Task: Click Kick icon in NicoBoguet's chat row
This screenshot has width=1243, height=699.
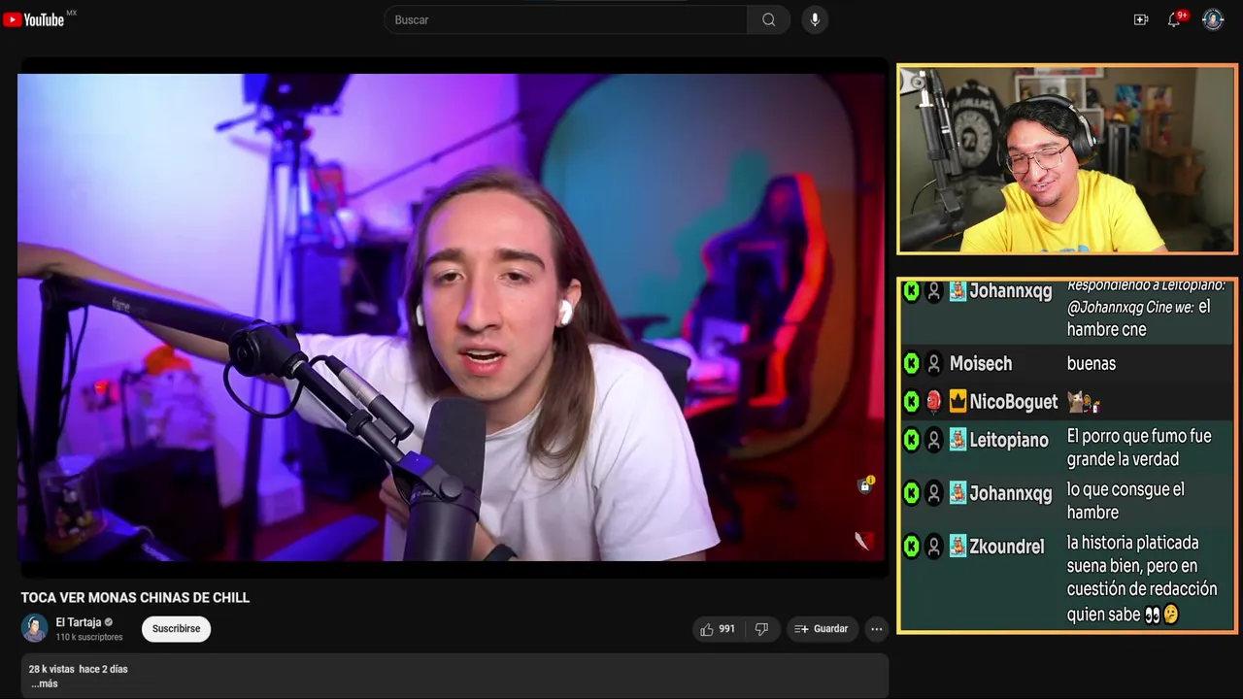Action: click(x=911, y=402)
